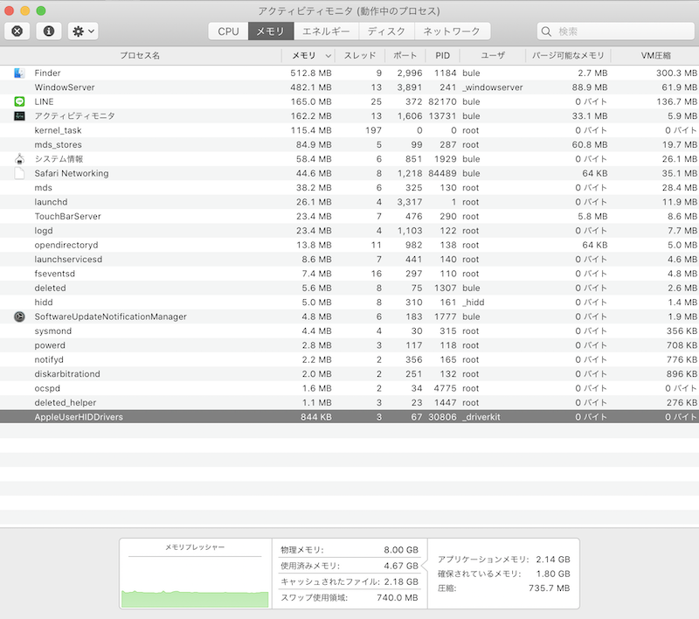Click the Safari Networking document icon
Image resolution: width=699 pixels, height=619 pixels.
[20, 173]
